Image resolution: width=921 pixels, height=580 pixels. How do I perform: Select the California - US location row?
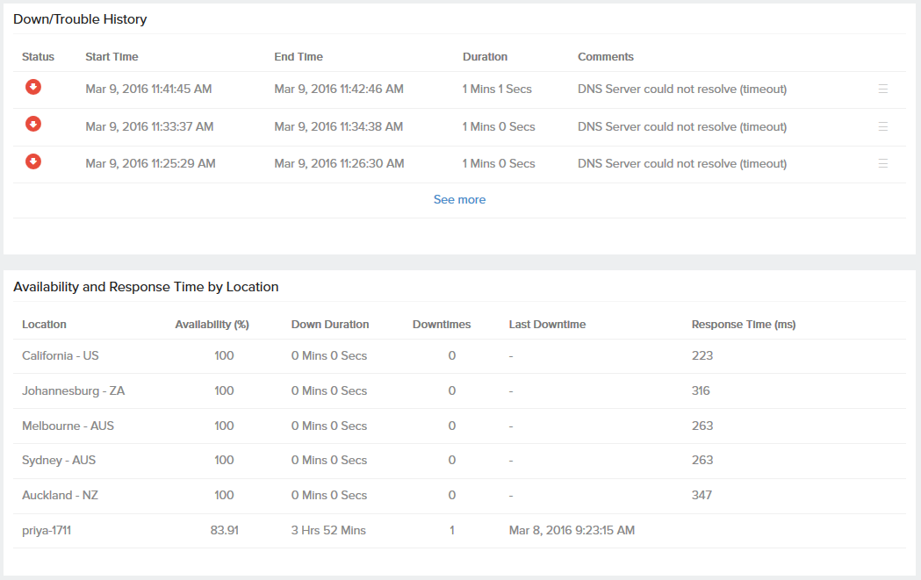pyautogui.click(x=61, y=356)
